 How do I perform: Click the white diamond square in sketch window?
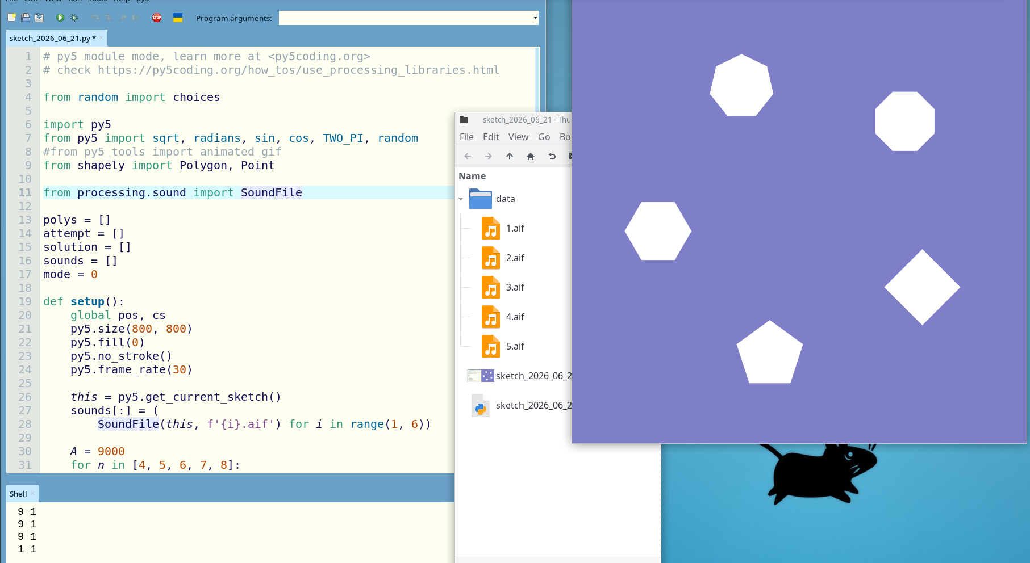click(x=922, y=287)
